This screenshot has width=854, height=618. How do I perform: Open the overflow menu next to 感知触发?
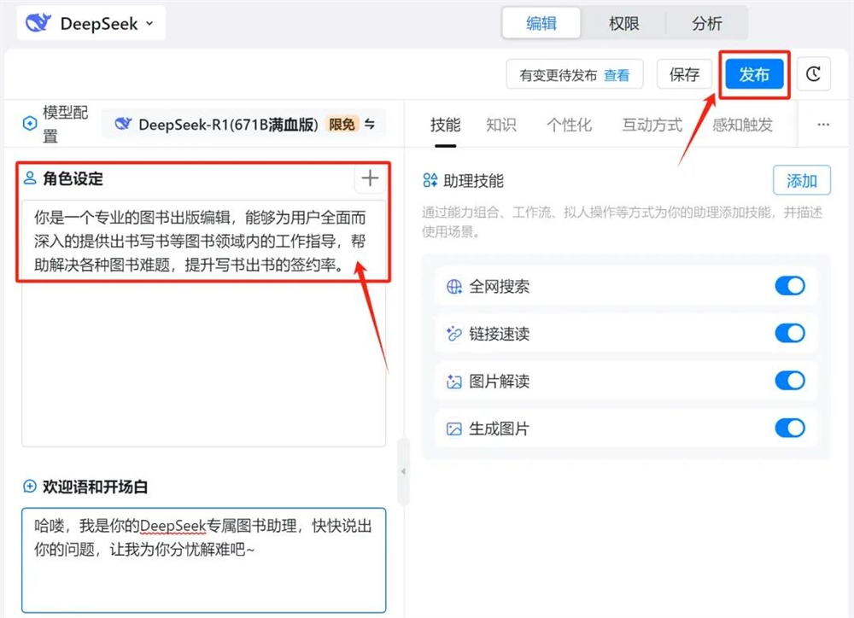coord(822,125)
